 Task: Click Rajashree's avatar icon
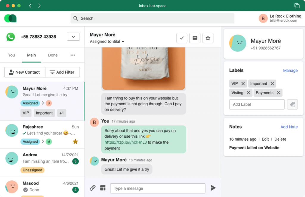12,130
